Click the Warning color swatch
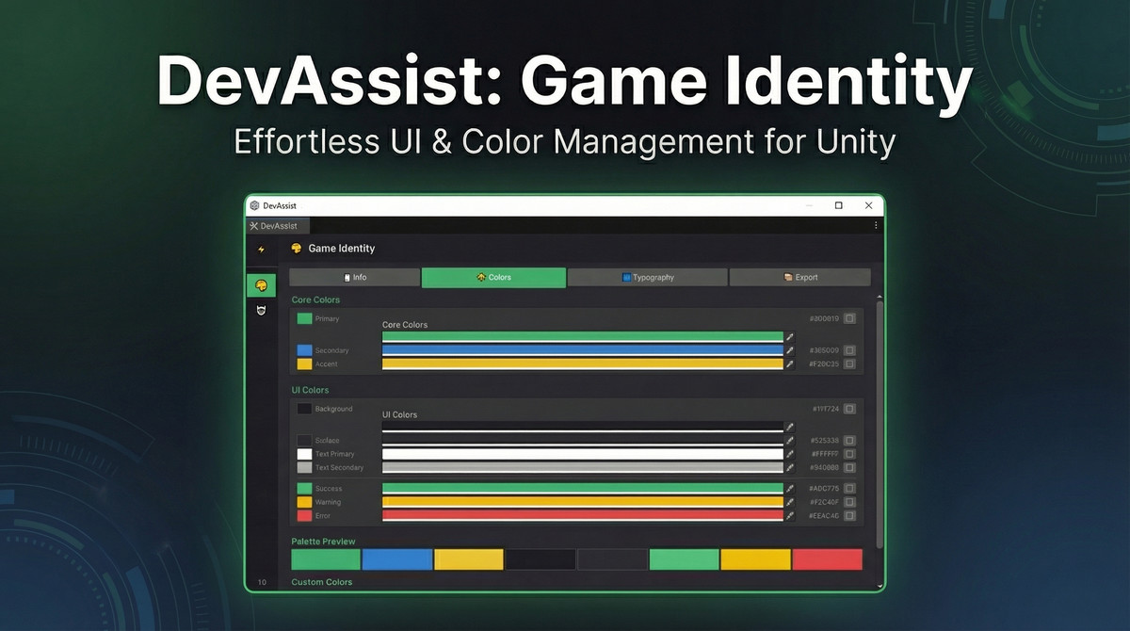 [x=304, y=502]
